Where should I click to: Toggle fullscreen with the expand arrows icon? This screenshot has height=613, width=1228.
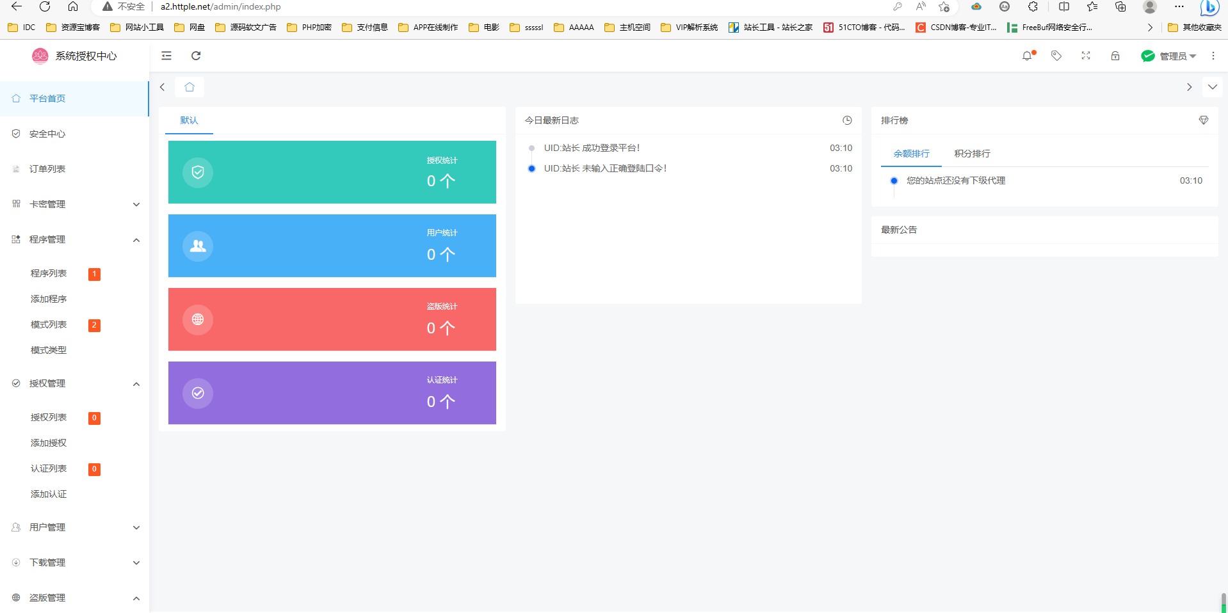click(1086, 56)
